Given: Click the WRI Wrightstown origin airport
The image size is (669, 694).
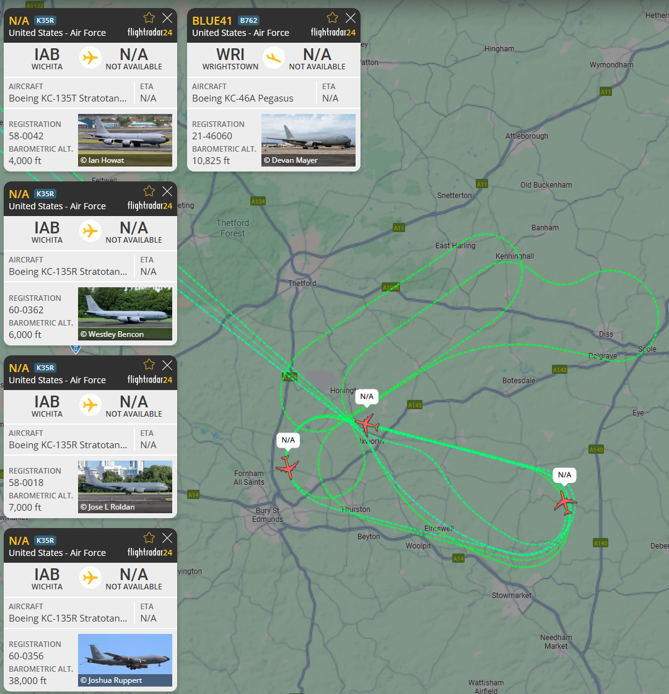Looking at the screenshot, I should (230, 58).
